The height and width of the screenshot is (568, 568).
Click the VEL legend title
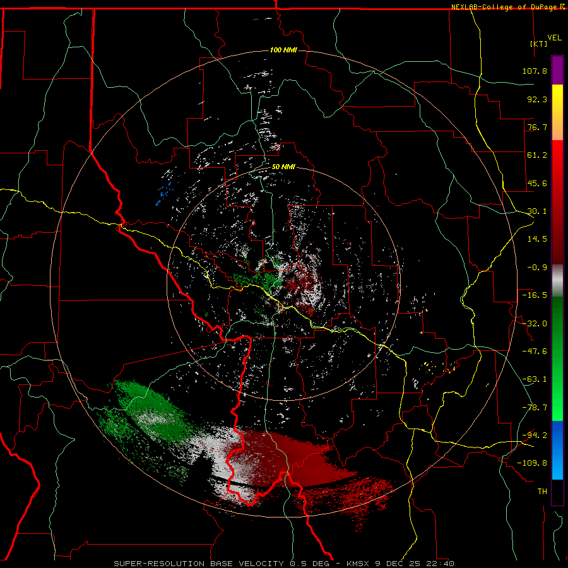pyautogui.click(x=554, y=38)
